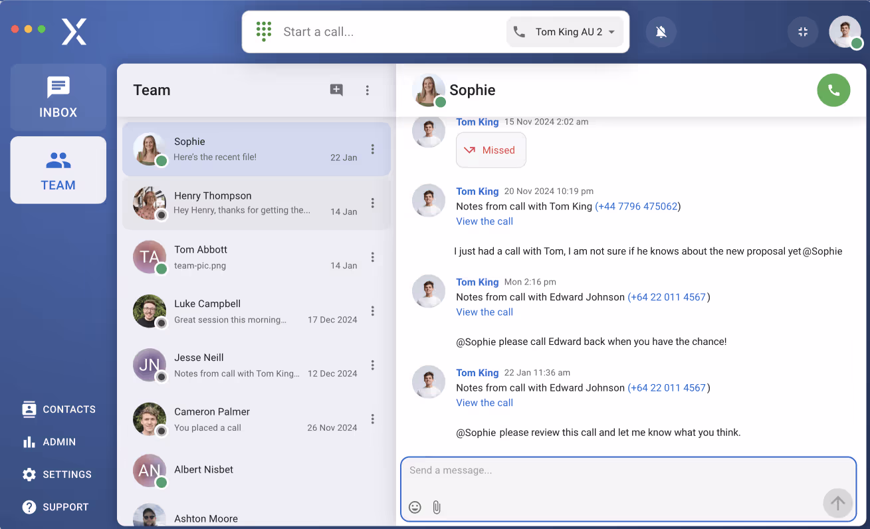Viewport: 870px width, 529px height.
Task: Click phone number +44 7796 475062
Action: tap(638, 206)
